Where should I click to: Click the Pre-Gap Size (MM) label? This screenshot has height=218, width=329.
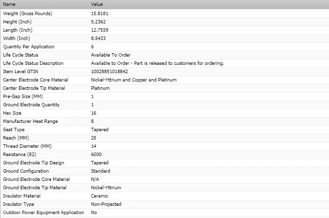[x=23, y=97]
